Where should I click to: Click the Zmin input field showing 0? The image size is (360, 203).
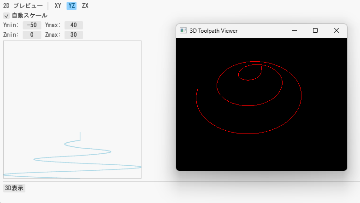click(32, 35)
